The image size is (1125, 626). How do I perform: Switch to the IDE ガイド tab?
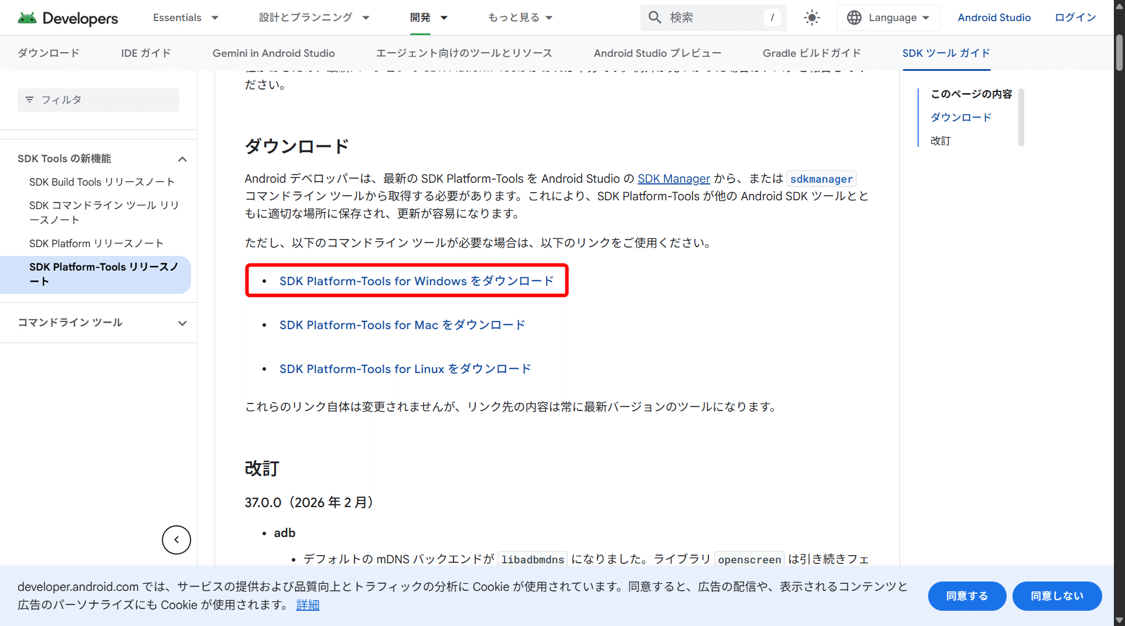(x=146, y=53)
